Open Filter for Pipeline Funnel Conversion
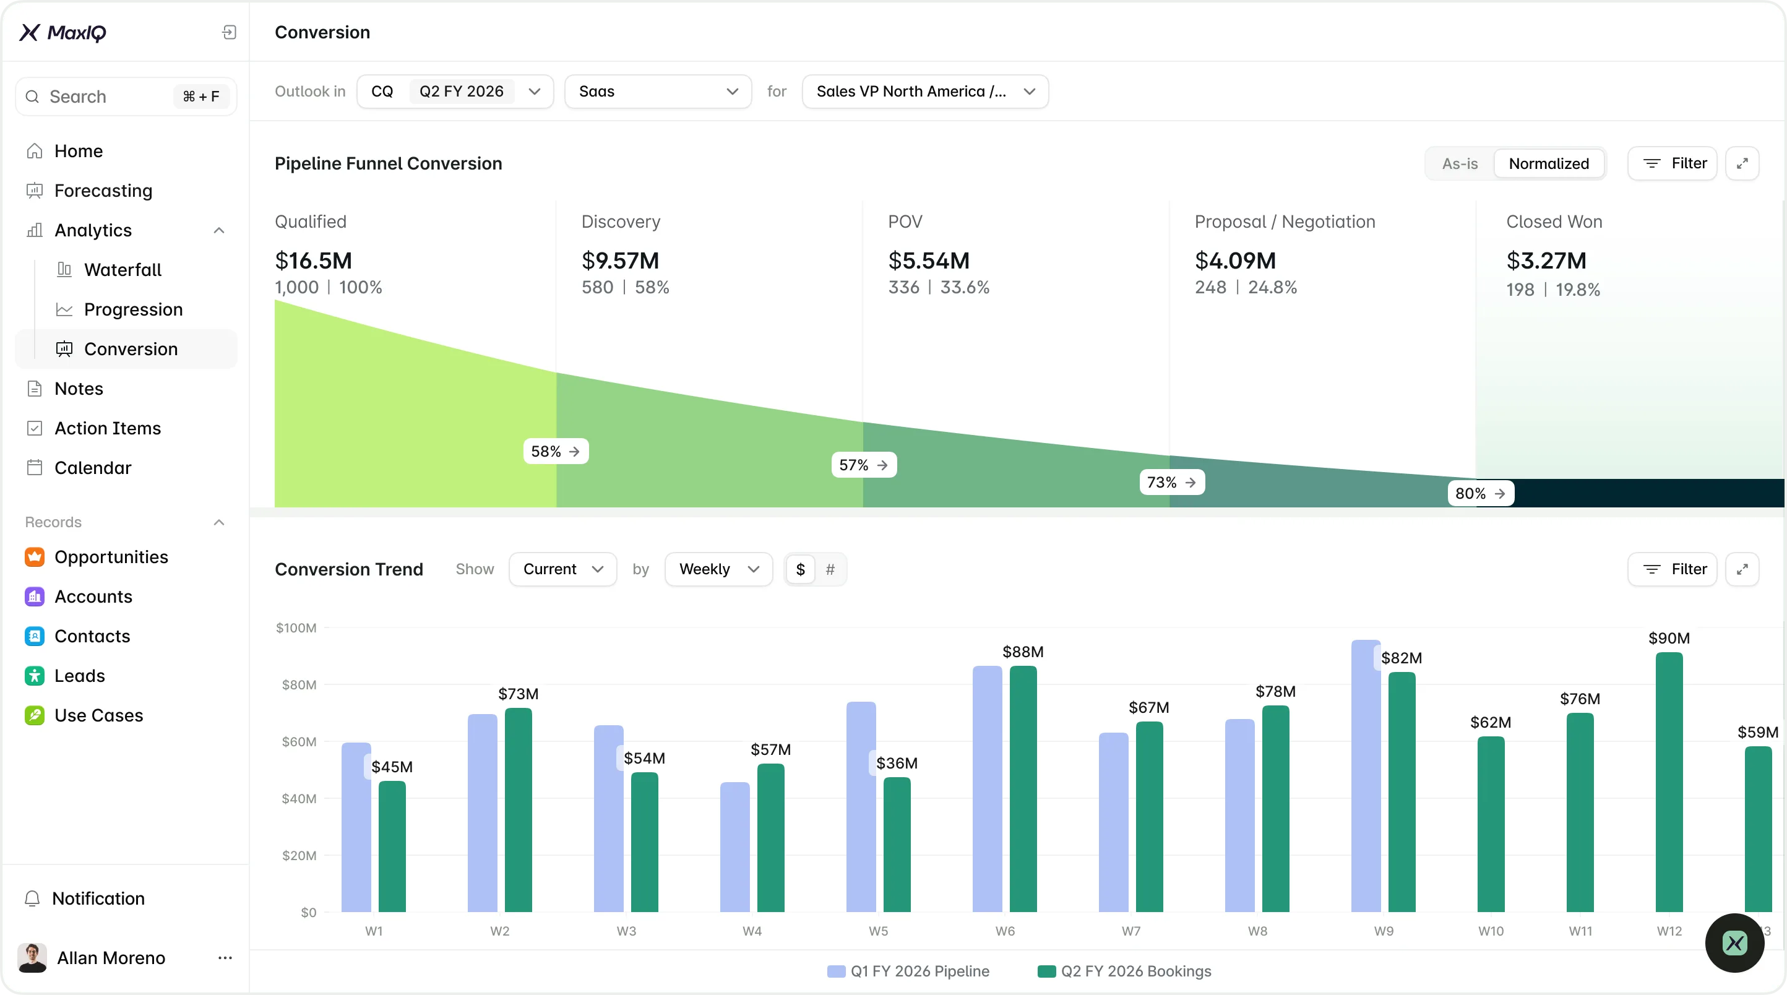Screen dimensions: 1787x995 [1672, 164]
